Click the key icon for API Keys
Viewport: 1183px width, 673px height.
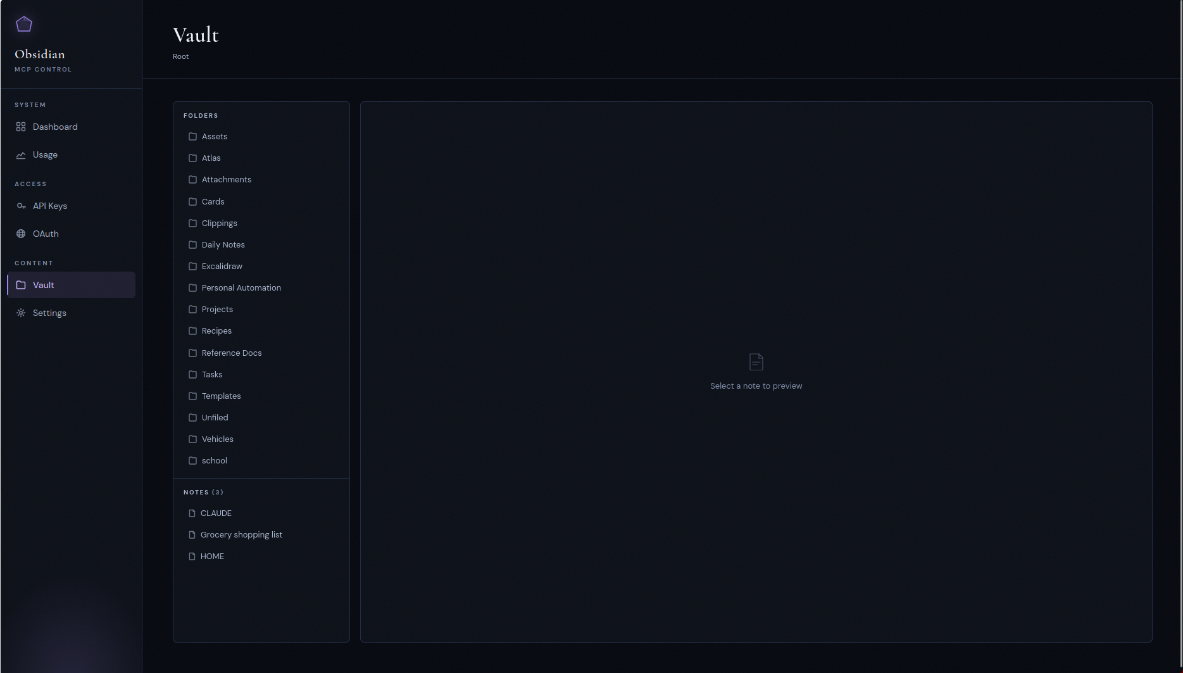pos(21,206)
